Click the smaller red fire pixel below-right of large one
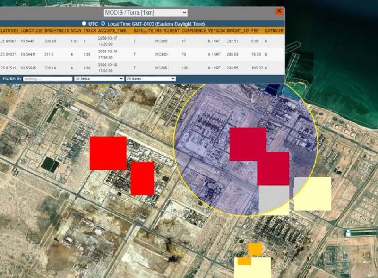Image resolution: width=378 pixels, height=278 pixels. 142,178
